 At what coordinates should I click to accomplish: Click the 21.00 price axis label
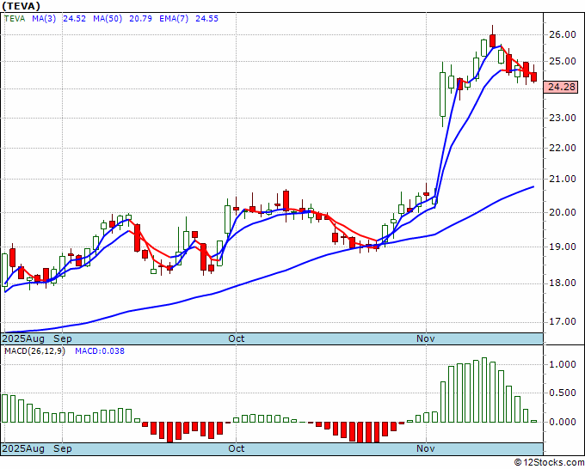(563, 180)
